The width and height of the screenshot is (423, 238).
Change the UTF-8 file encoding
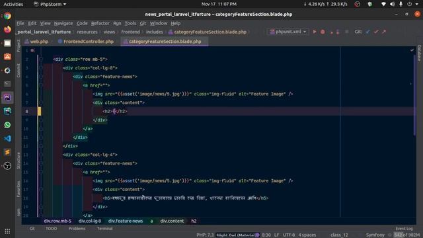289,235
